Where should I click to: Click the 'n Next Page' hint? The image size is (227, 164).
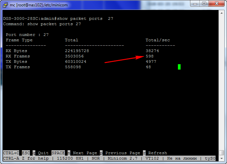(x=82, y=153)
